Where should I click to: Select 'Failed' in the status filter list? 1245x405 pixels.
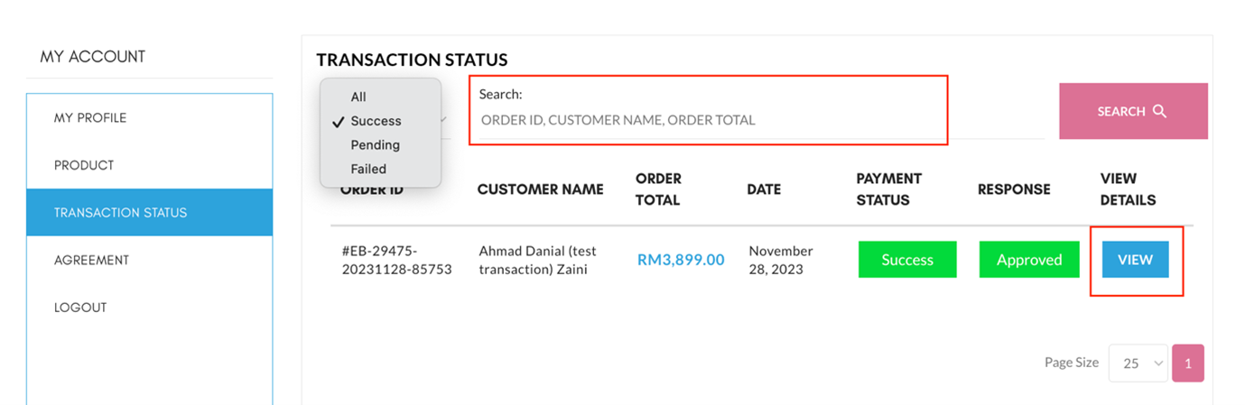click(x=368, y=169)
